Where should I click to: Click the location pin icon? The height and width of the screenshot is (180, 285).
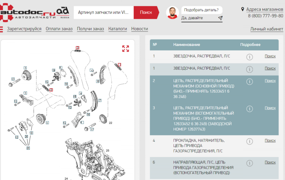(x=243, y=9)
